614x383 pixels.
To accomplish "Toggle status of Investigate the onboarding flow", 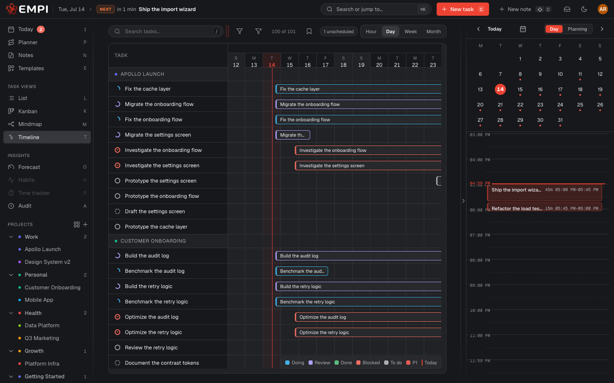I will point(117,150).
